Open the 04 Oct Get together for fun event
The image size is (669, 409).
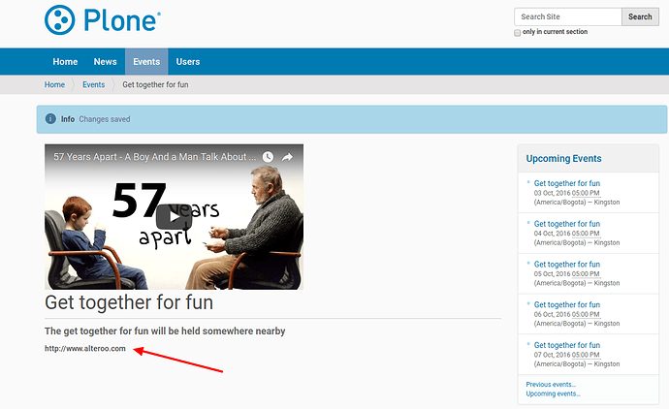click(567, 224)
